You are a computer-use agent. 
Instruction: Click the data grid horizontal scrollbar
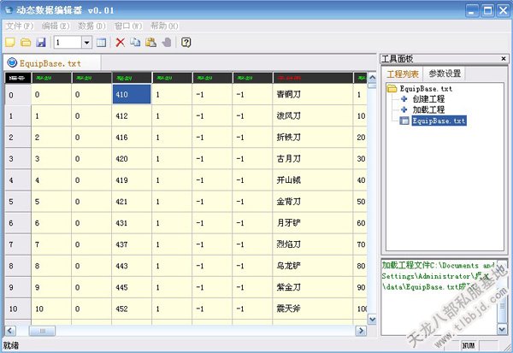click(188, 330)
